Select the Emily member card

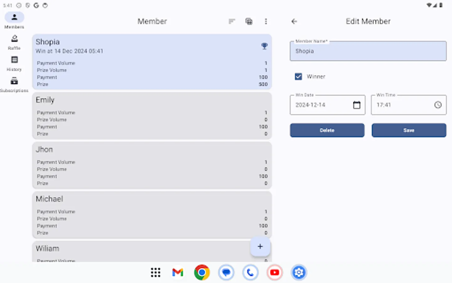click(x=152, y=116)
